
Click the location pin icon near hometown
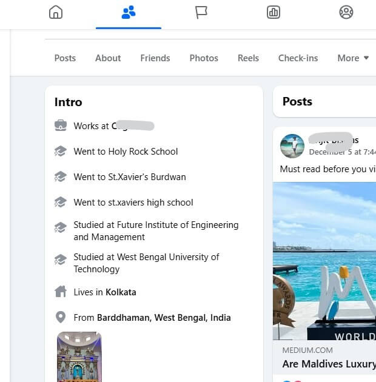point(61,317)
